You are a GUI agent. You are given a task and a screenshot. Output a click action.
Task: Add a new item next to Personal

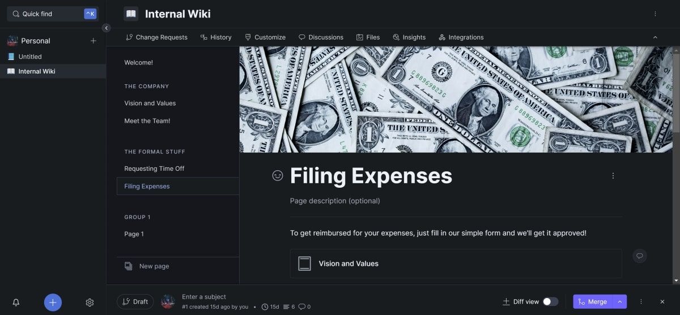point(93,41)
